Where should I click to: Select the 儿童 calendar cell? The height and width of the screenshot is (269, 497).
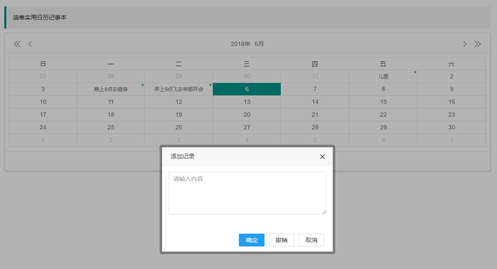pyautogui.click(x=383, y=77)
